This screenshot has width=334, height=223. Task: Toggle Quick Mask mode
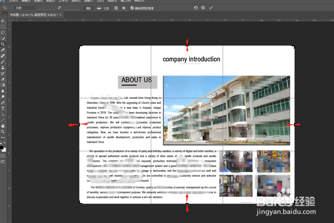pyautogui.click(x=3, y=156)
